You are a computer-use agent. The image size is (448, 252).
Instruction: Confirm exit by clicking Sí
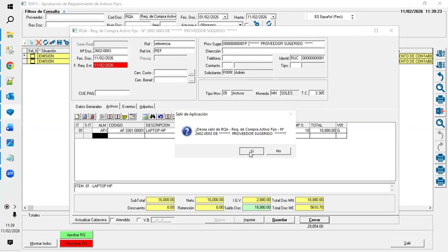point(252,151)
